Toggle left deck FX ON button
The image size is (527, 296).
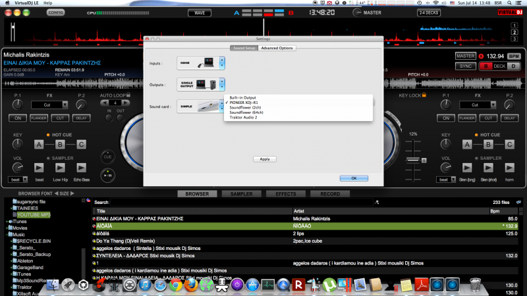pyautogui.click(x=18, y=118)
